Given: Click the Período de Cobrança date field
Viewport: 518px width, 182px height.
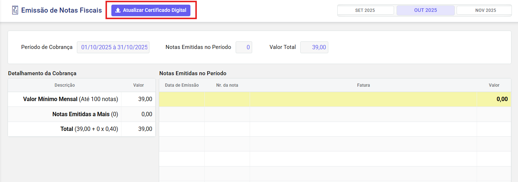Looking at the screenshot, I should [113, 47].
